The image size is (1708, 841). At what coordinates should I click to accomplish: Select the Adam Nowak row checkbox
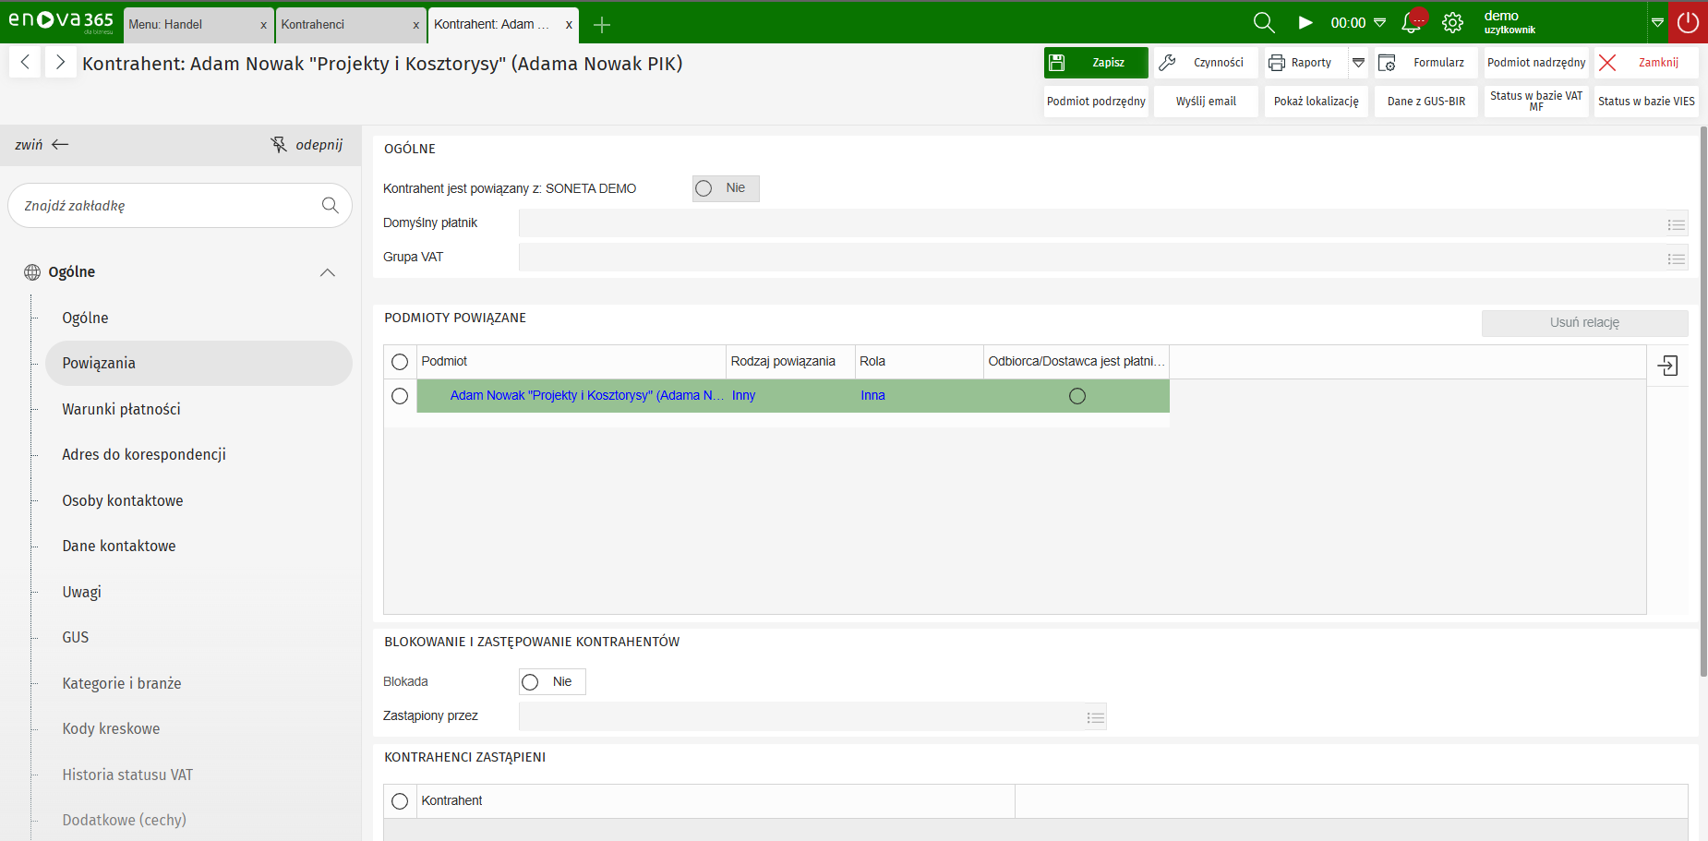point(400,396)
